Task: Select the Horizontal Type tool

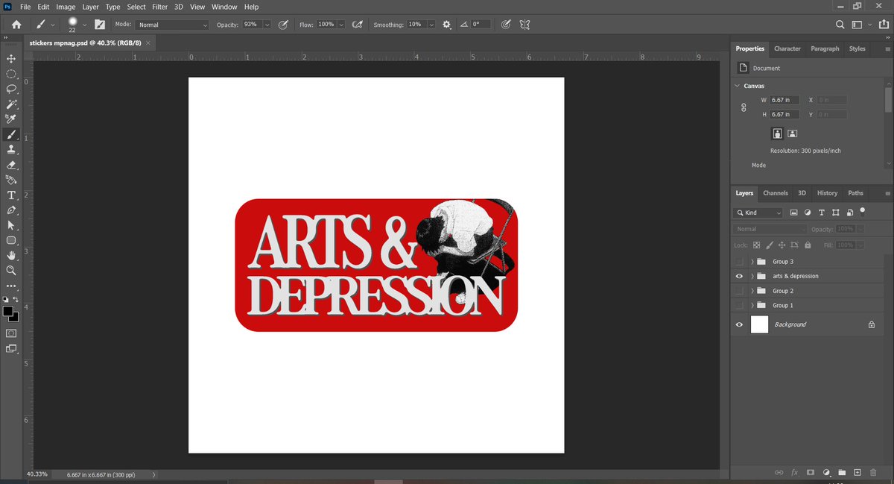Action: click(11, 195)
